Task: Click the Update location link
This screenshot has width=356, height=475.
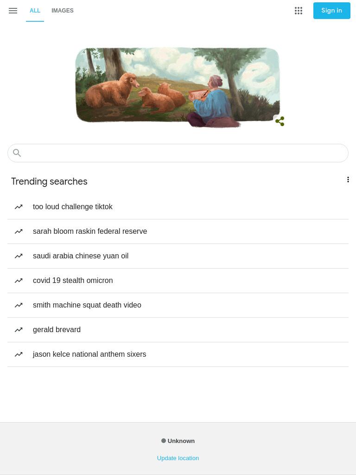Action: 178,458
